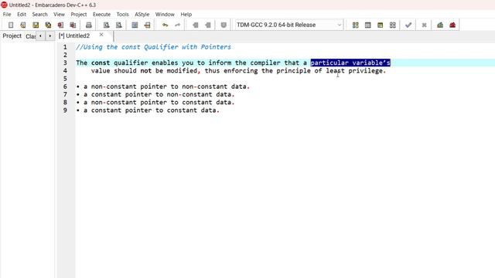Viewport: 495px width, 278px height.
Task: Click the bold word "not" on line 4
Action: [x=146, y=70]
